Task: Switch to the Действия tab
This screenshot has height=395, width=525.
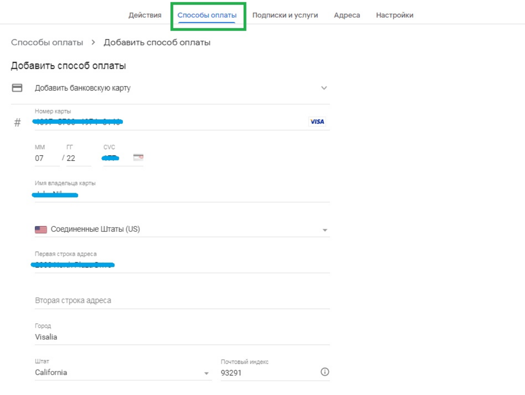Action: [145, 15]
